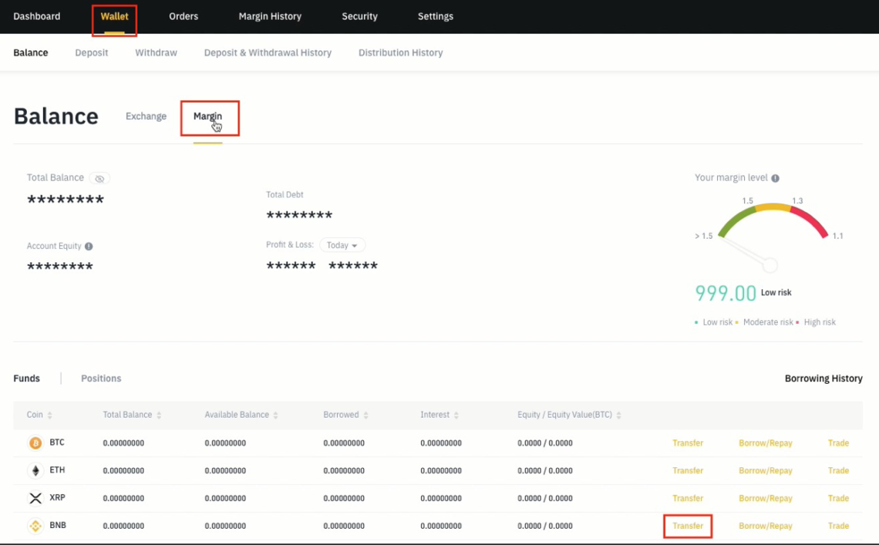
Task: Toggle visibility of Total Balance amount
Action: tap(99, 178)
